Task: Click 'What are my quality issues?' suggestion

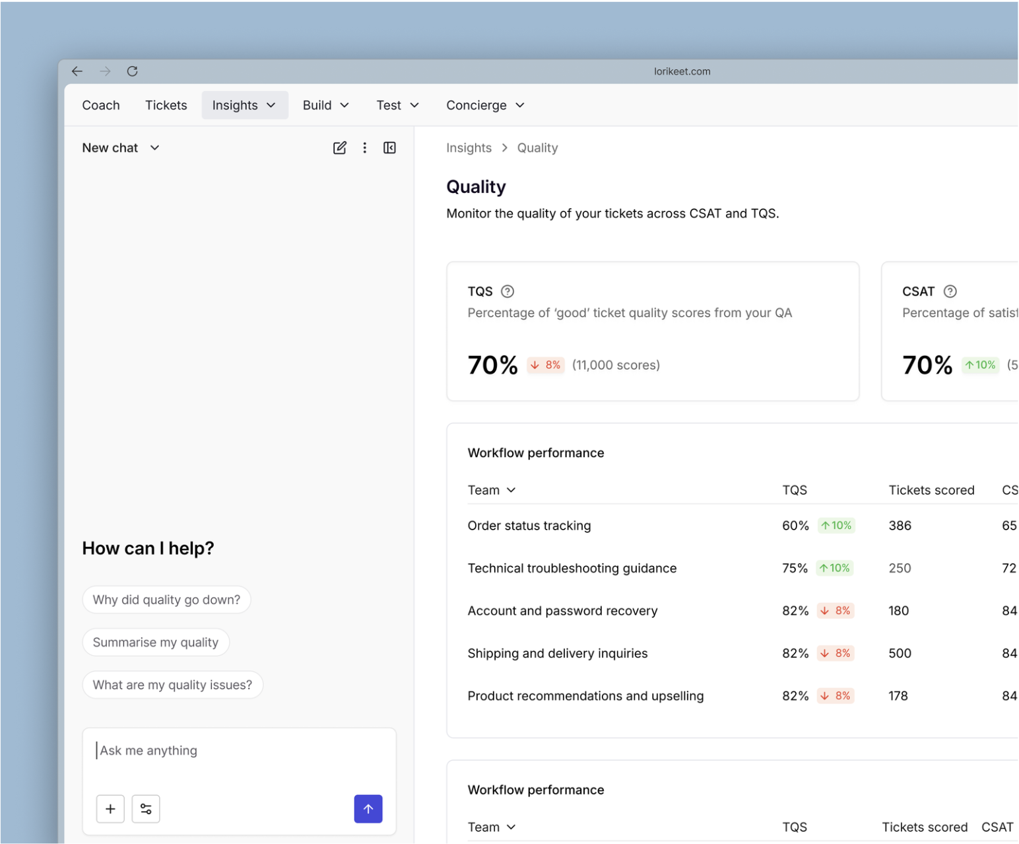Action: click(172, 685)
